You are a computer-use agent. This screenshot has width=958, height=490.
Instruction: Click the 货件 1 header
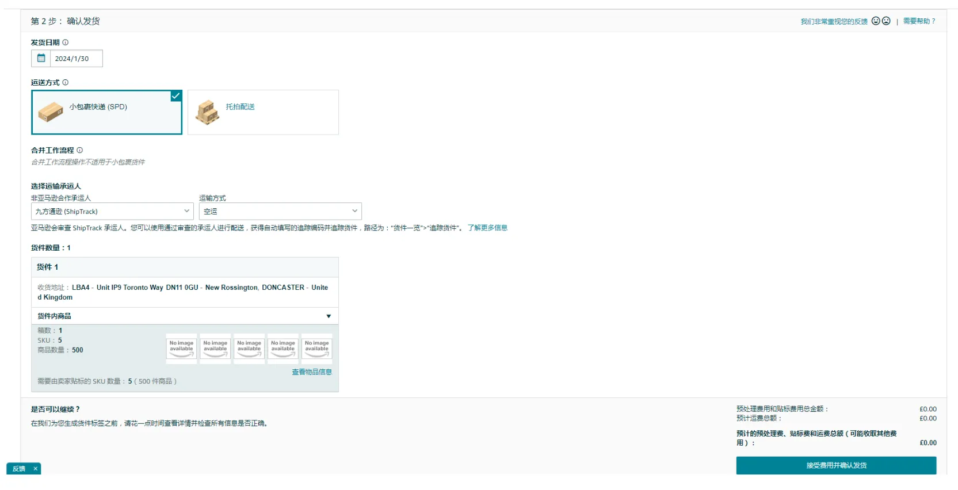point(185,267)
